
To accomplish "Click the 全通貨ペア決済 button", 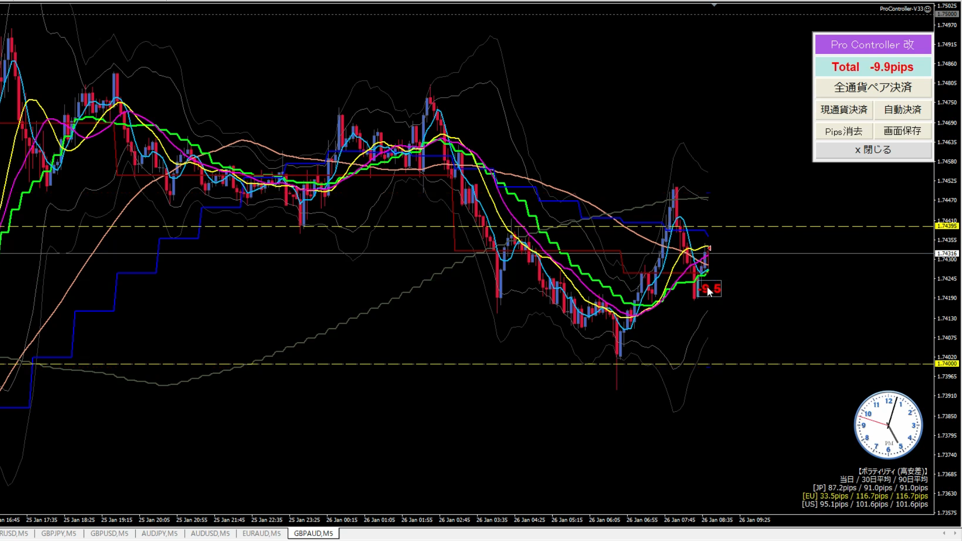I will [x=873, y=88].
